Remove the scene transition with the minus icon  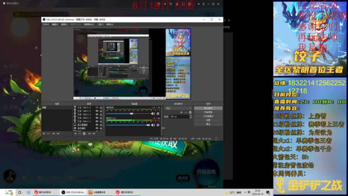pos(186,112)
